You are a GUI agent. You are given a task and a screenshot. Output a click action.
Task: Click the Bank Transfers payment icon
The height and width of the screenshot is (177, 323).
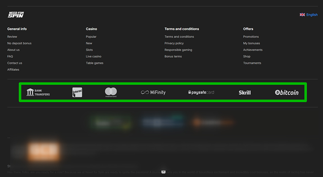point(38,92)
